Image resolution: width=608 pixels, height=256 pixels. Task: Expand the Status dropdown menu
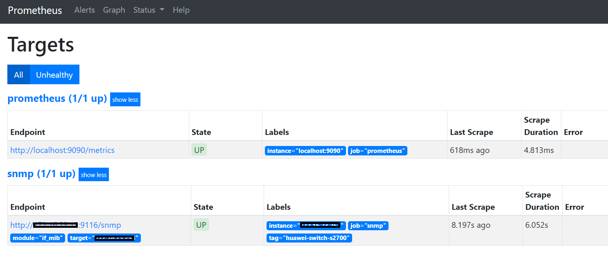149,10
